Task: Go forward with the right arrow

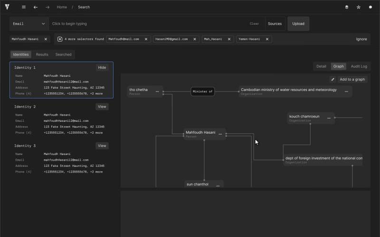Action: pyautogui.click(x=47, y=7)
